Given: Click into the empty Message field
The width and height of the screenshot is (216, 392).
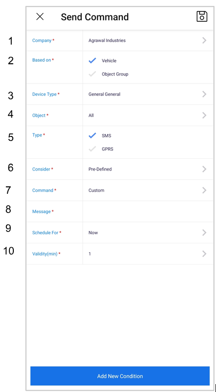Looking at the screenshot, I should [x=148, y=212].
